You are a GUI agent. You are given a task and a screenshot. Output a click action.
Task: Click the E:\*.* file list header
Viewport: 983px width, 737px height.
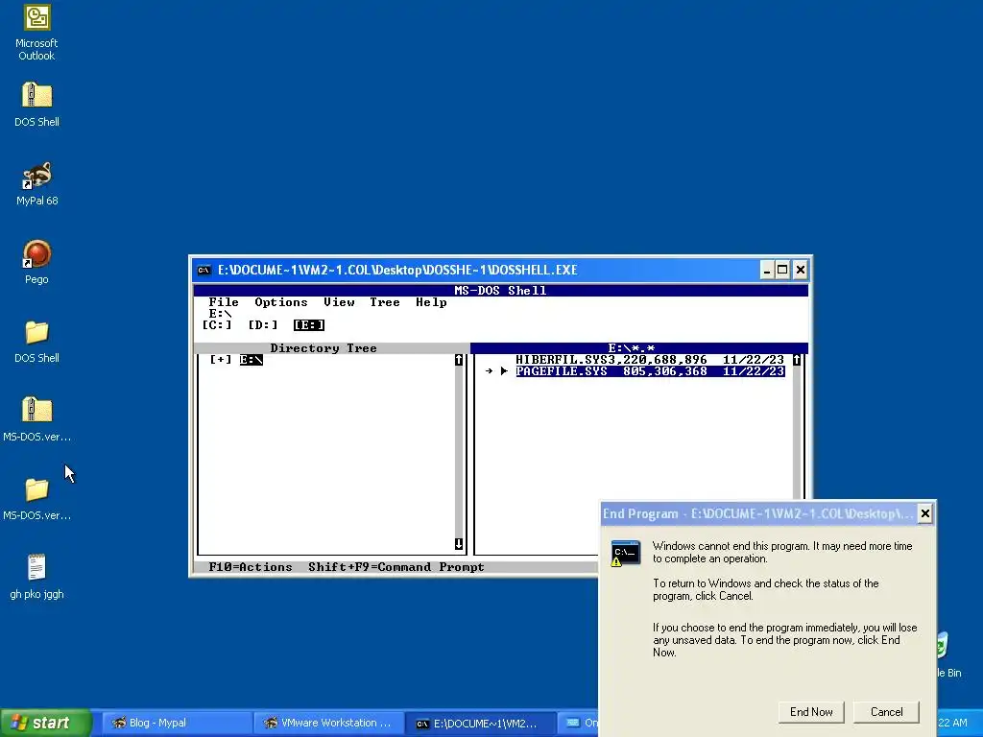coord(638,348)
